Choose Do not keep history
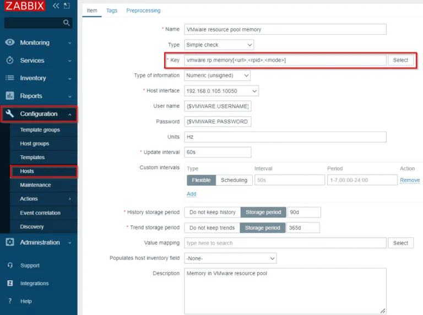This screenshot has width=423, height=315. [213, 212]
